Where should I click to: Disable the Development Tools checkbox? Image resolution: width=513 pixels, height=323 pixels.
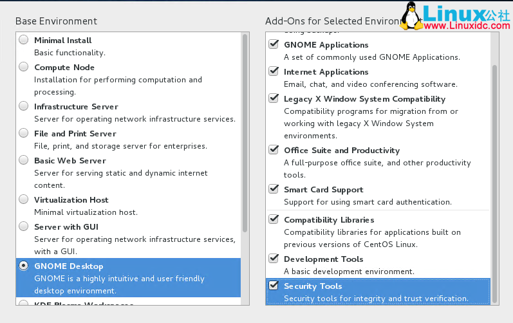click(x=274, y=259)
